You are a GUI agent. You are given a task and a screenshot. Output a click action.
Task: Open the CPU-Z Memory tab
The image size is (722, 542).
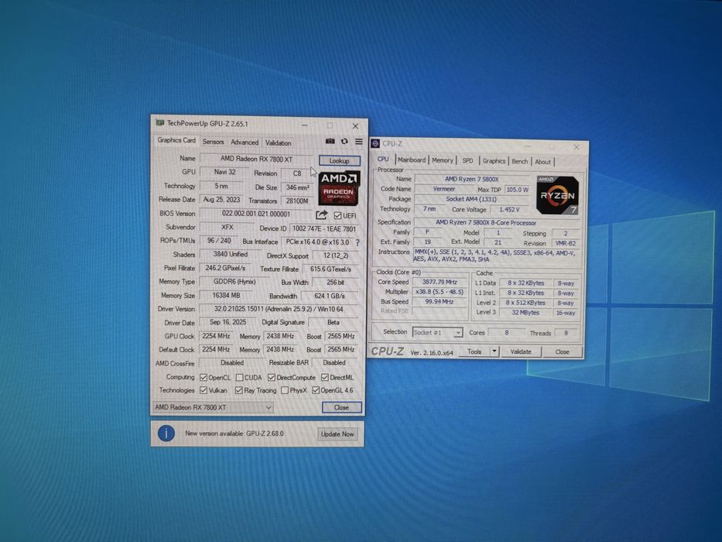[x=443, y=160]
